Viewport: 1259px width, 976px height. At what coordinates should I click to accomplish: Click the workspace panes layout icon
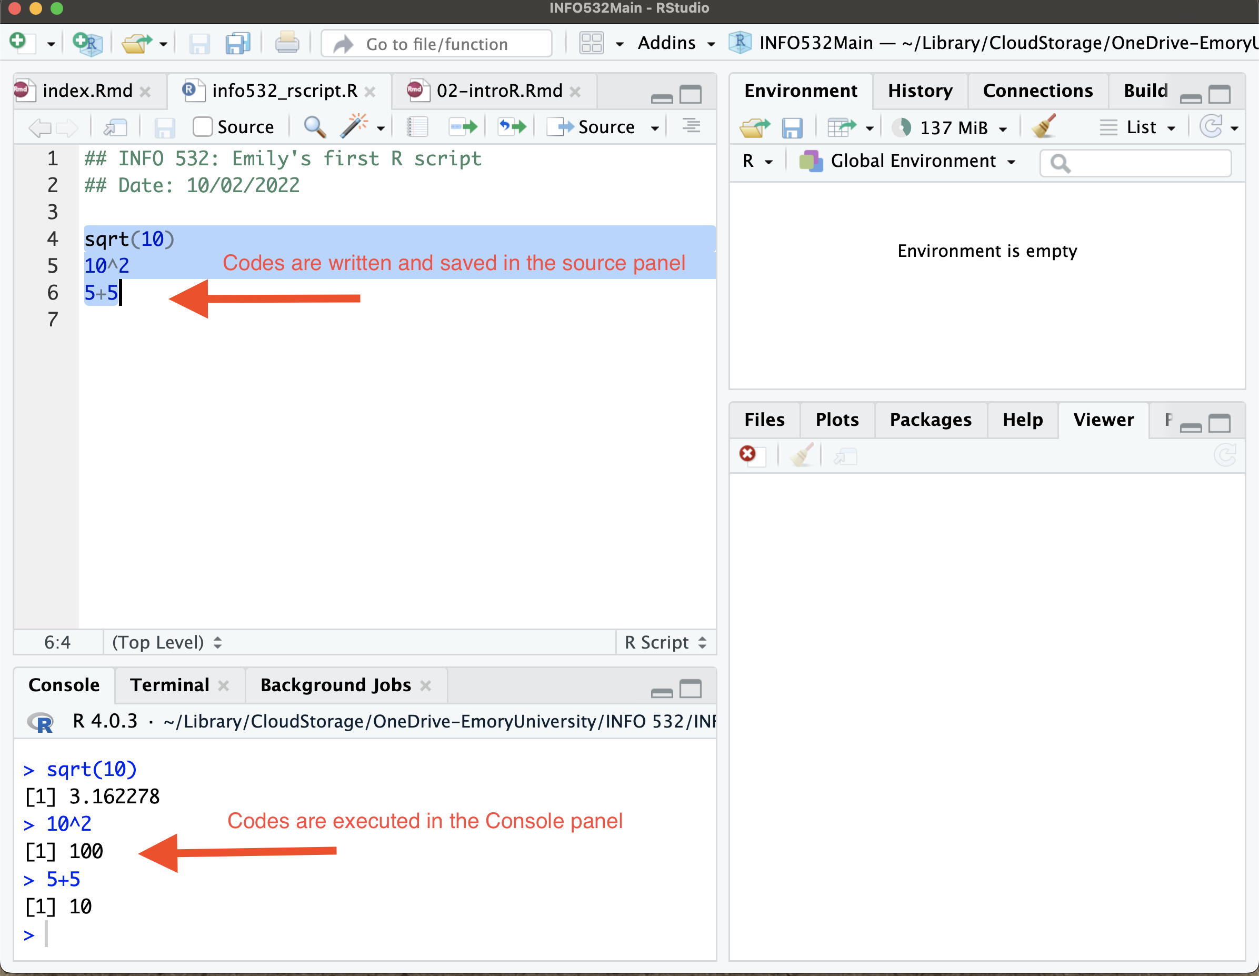pyautogui.click(x=592, y=44)
